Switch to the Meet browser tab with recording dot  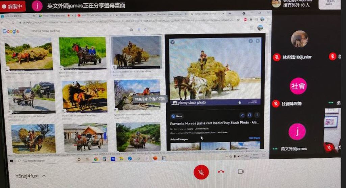coord(56,16)
